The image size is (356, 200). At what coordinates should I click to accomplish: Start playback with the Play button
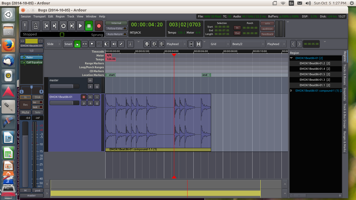tap(80, 26)
